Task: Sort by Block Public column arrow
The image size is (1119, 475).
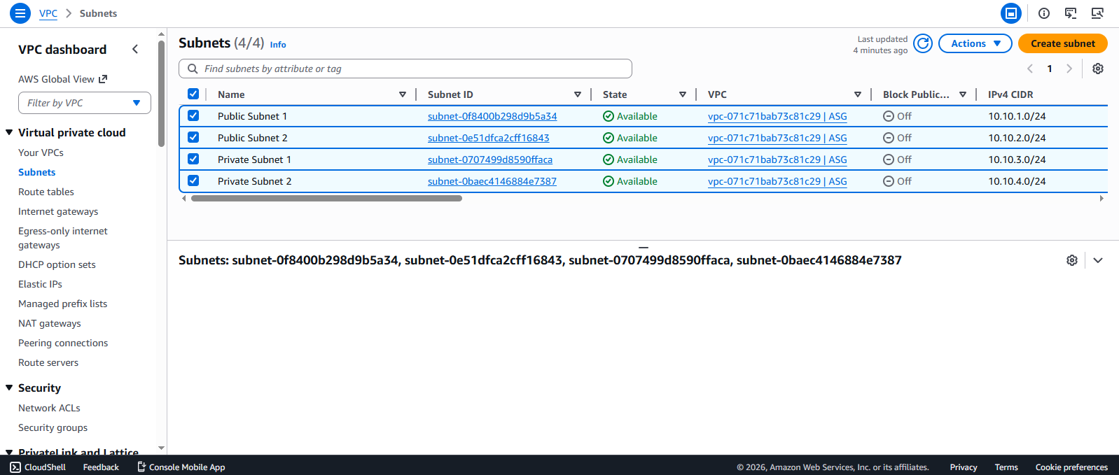Action: (x=963, y=94)
